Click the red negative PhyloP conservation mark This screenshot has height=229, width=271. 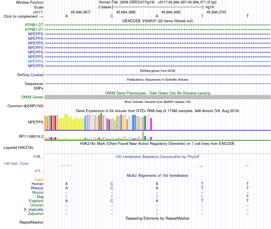pos(66,165)
